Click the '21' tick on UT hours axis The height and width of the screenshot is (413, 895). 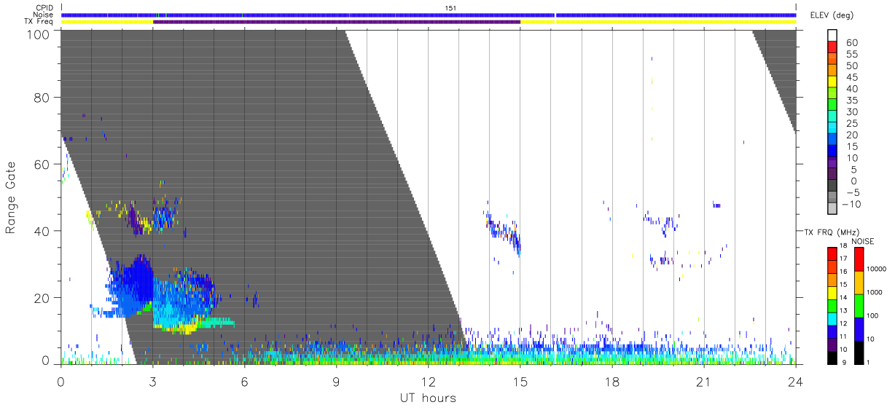click(703, 381)
